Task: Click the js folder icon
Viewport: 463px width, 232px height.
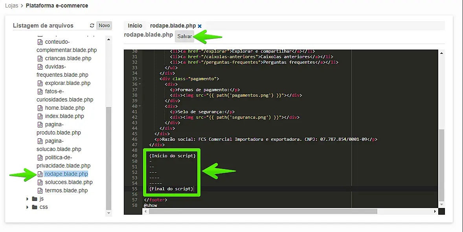Action: pos(35,199)
